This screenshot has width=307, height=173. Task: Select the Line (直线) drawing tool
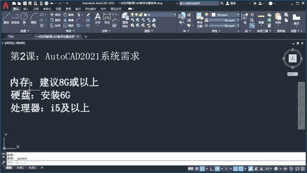[6, 18]
